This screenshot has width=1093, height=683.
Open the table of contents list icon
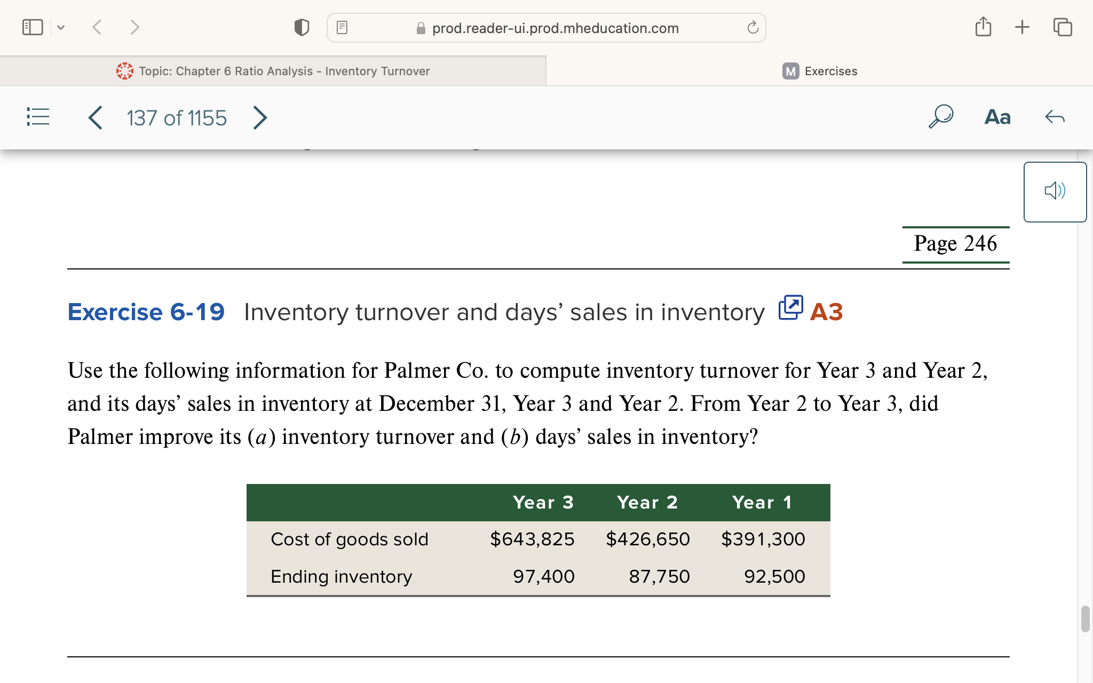(x=38, y=117)
